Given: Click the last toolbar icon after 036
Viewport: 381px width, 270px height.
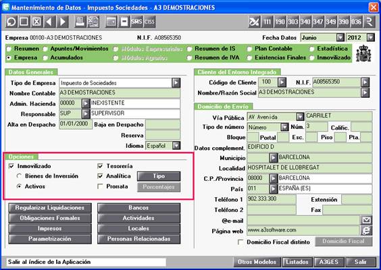Looking at the screenshot, I should tap(369, 22).
